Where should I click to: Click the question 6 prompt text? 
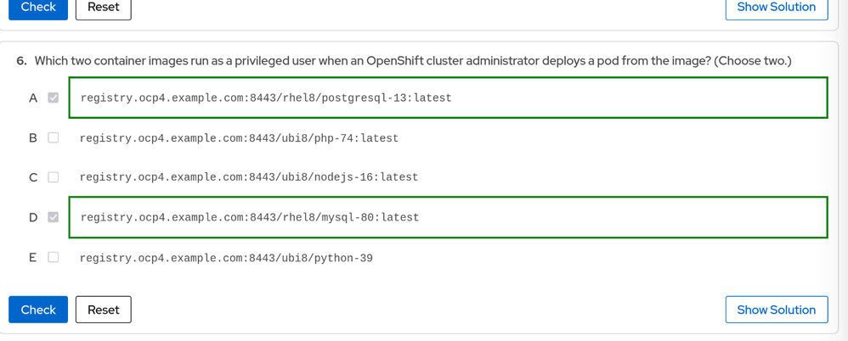413,61
